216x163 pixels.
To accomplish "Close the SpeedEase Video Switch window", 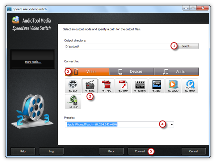I will pyautogui.click(x=203, y=8).
